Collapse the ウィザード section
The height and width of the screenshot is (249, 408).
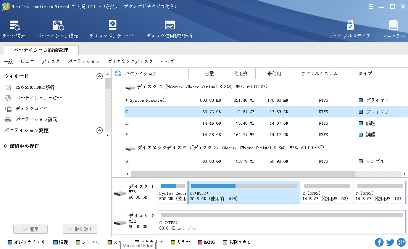pyautogui.click(x=100, y=76)
